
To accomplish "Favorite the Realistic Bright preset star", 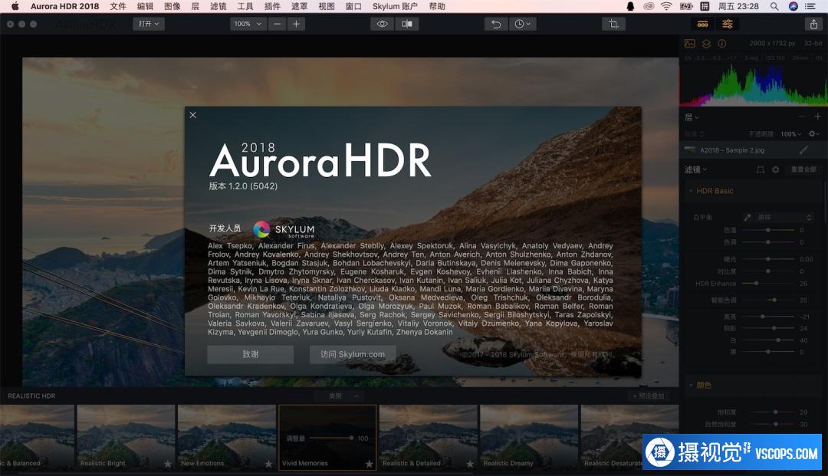I will [x=167, y=464].
